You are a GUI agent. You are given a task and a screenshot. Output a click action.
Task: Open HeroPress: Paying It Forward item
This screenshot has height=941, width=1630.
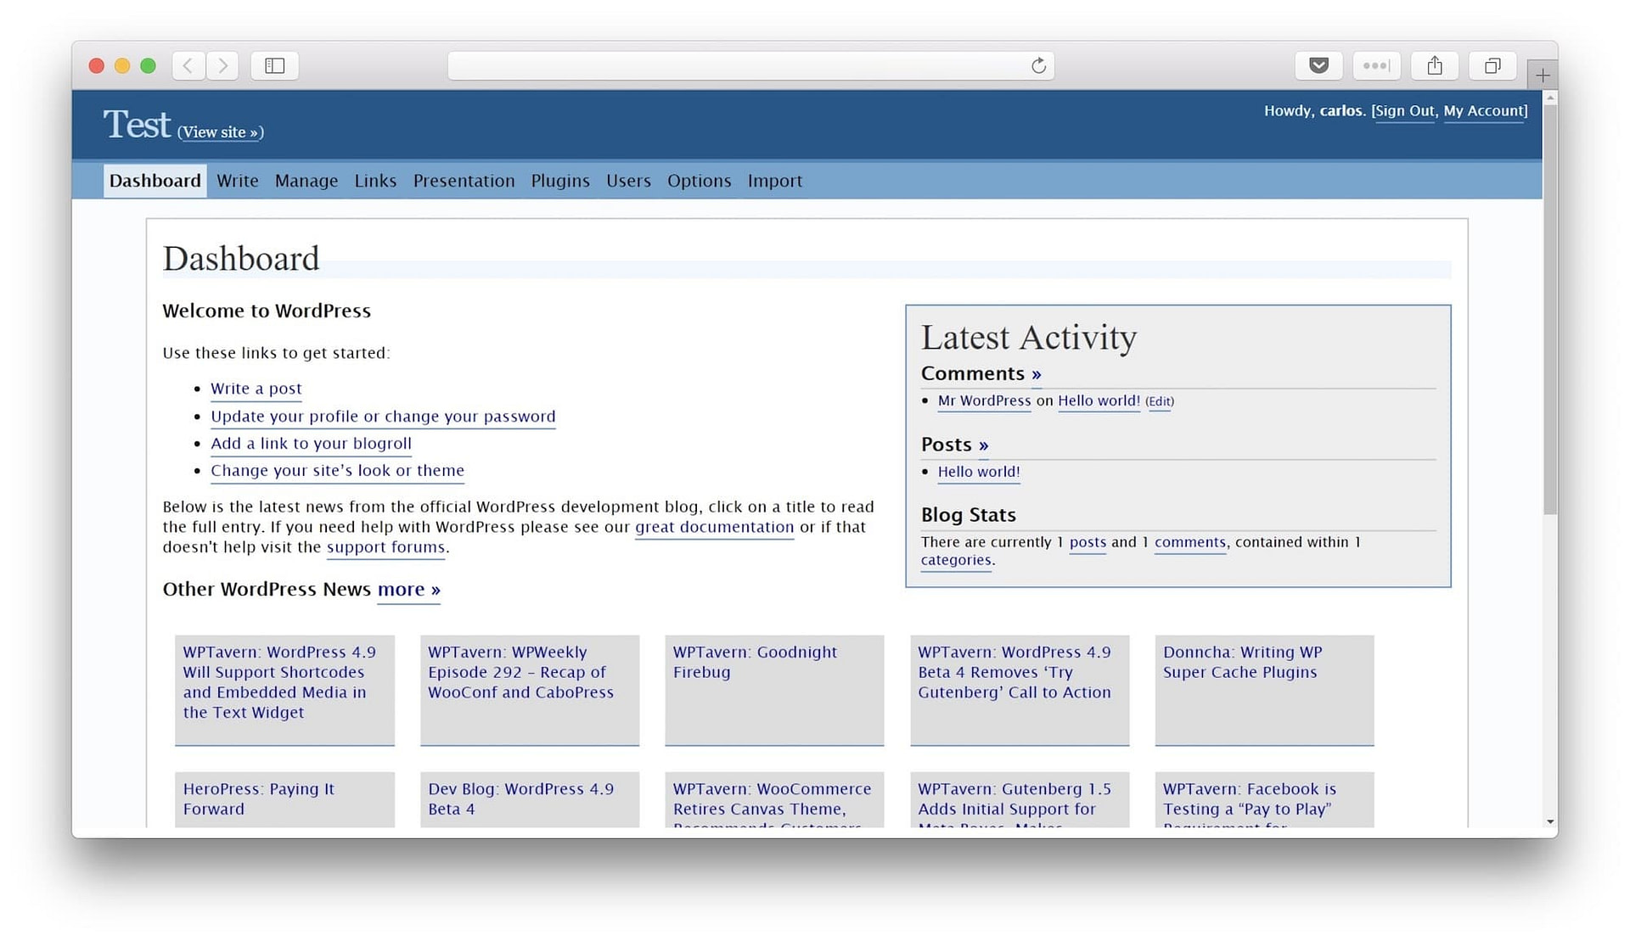(x=284, y=799)
